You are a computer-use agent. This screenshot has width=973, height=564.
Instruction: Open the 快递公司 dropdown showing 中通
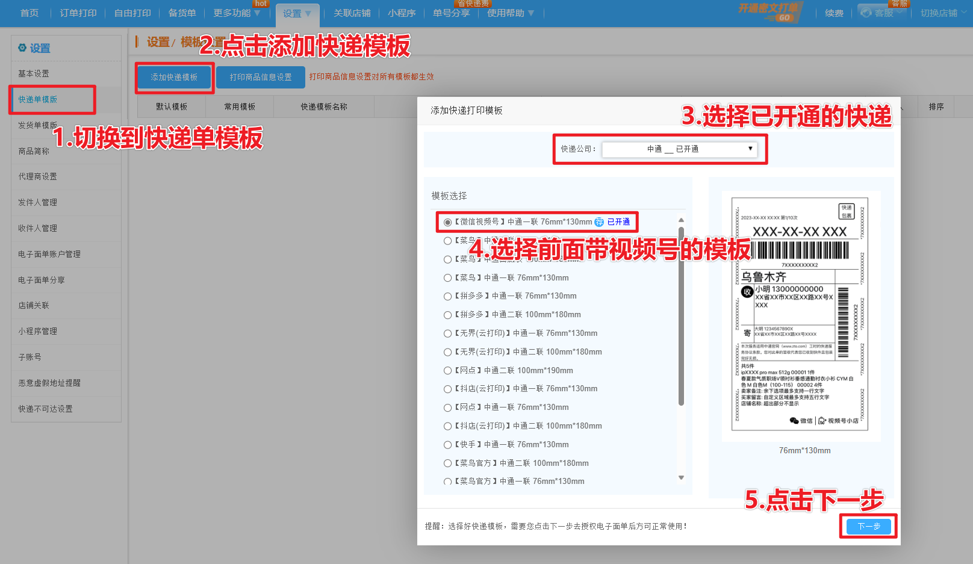(x=679, y=149)
